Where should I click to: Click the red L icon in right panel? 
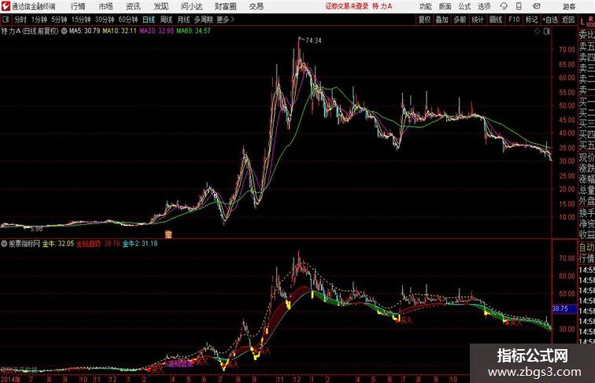[582, 22]
